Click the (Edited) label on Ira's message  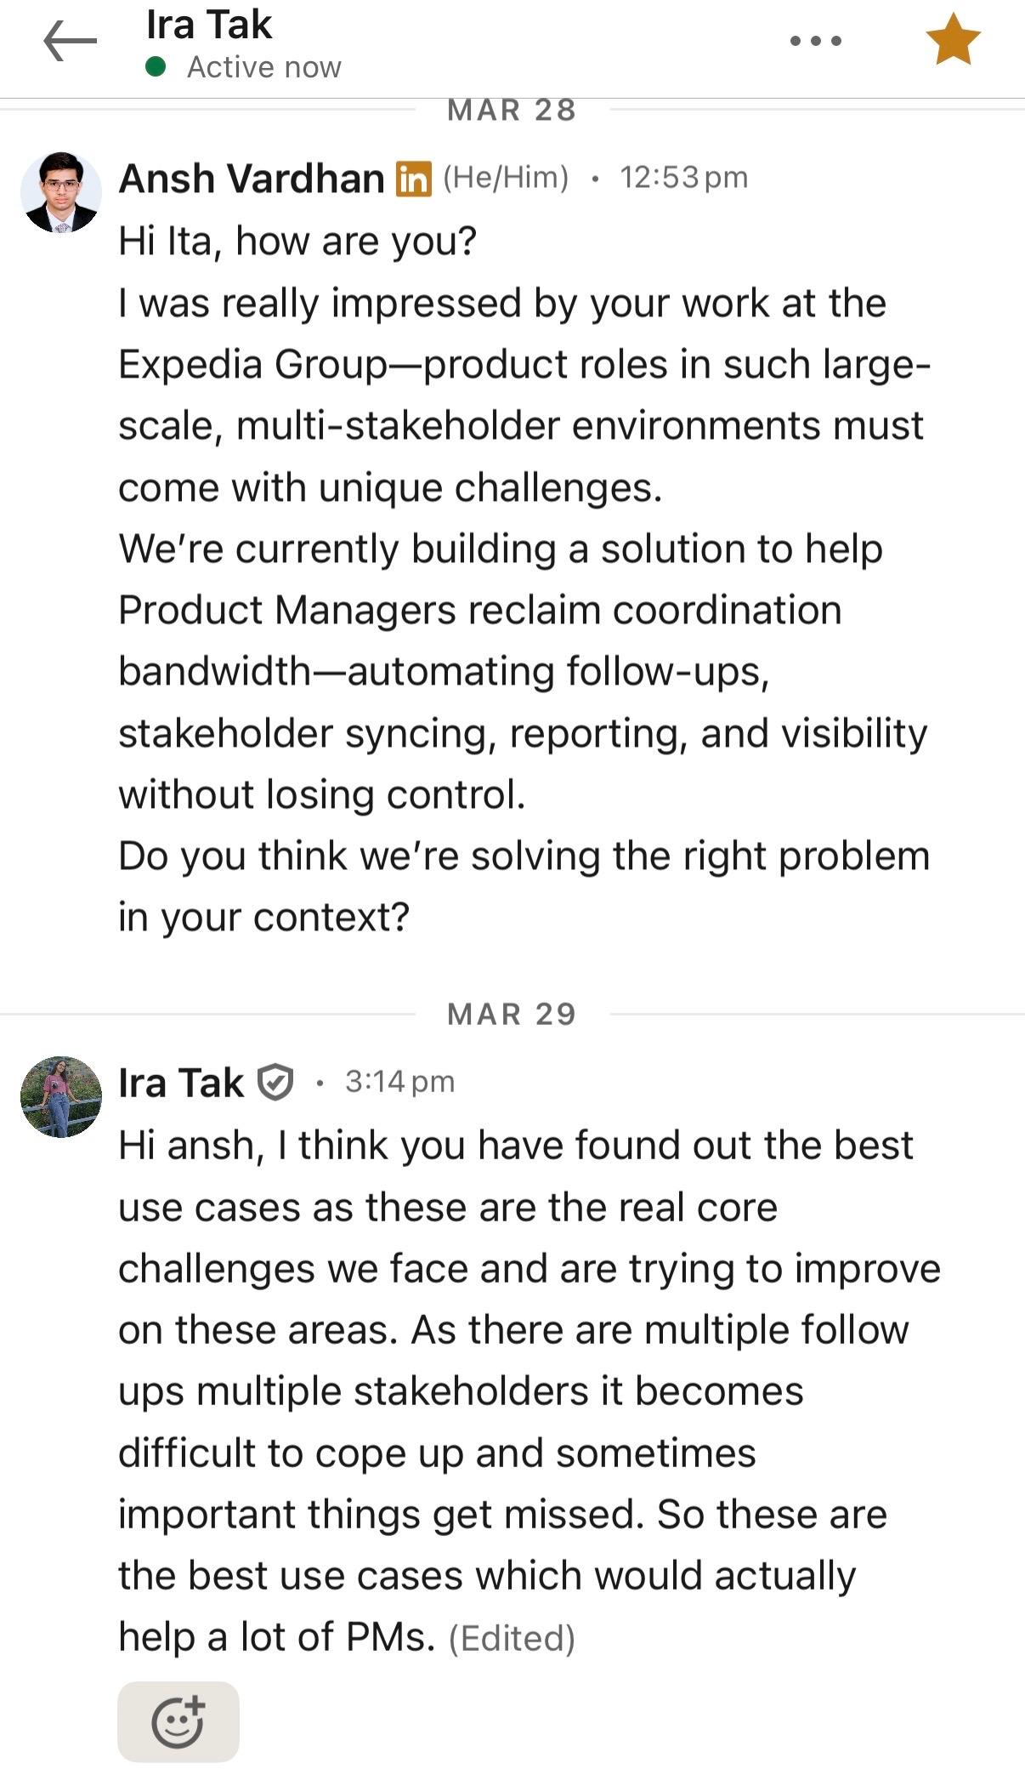point(512,1638)
